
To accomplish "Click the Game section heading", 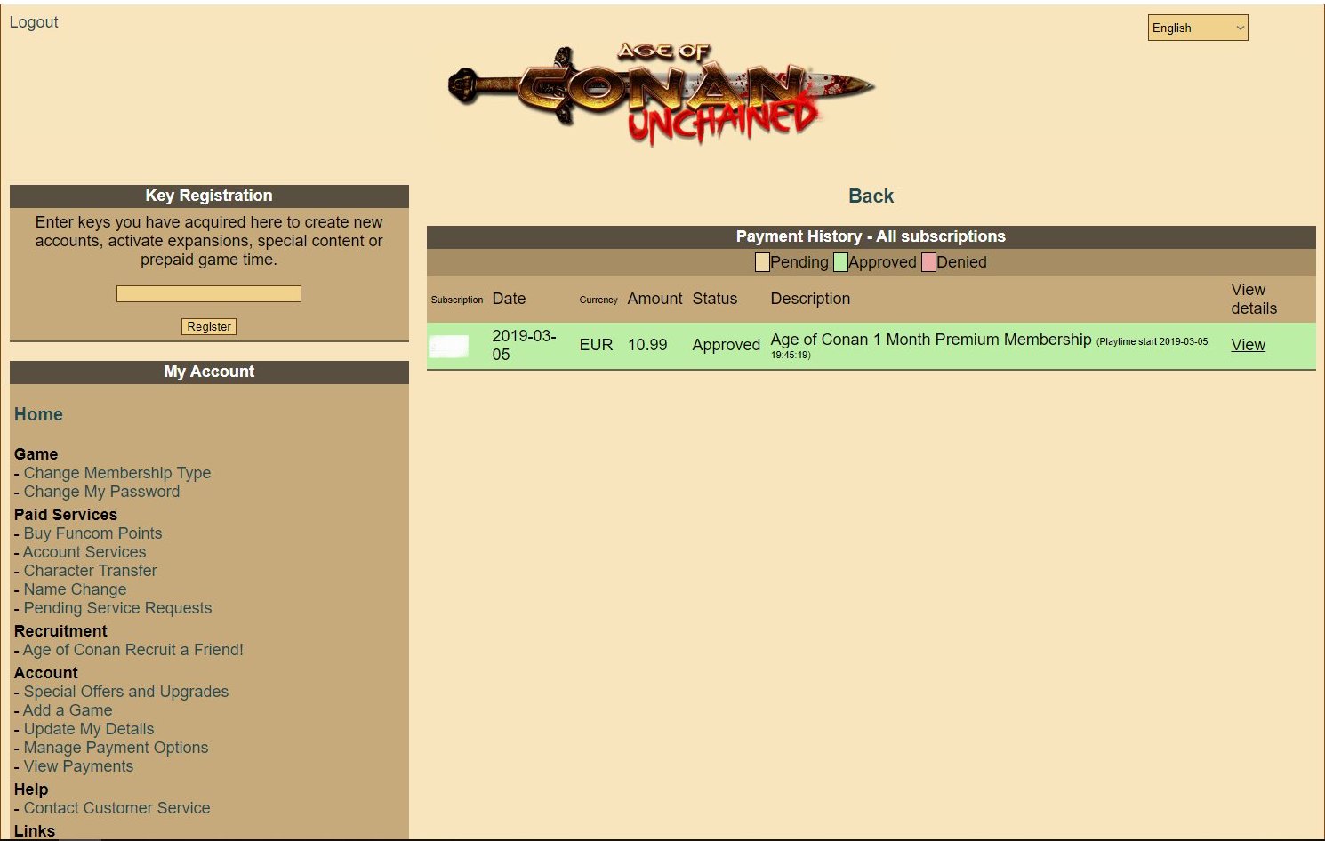I will pyautogui.click(x=36, y=454).
